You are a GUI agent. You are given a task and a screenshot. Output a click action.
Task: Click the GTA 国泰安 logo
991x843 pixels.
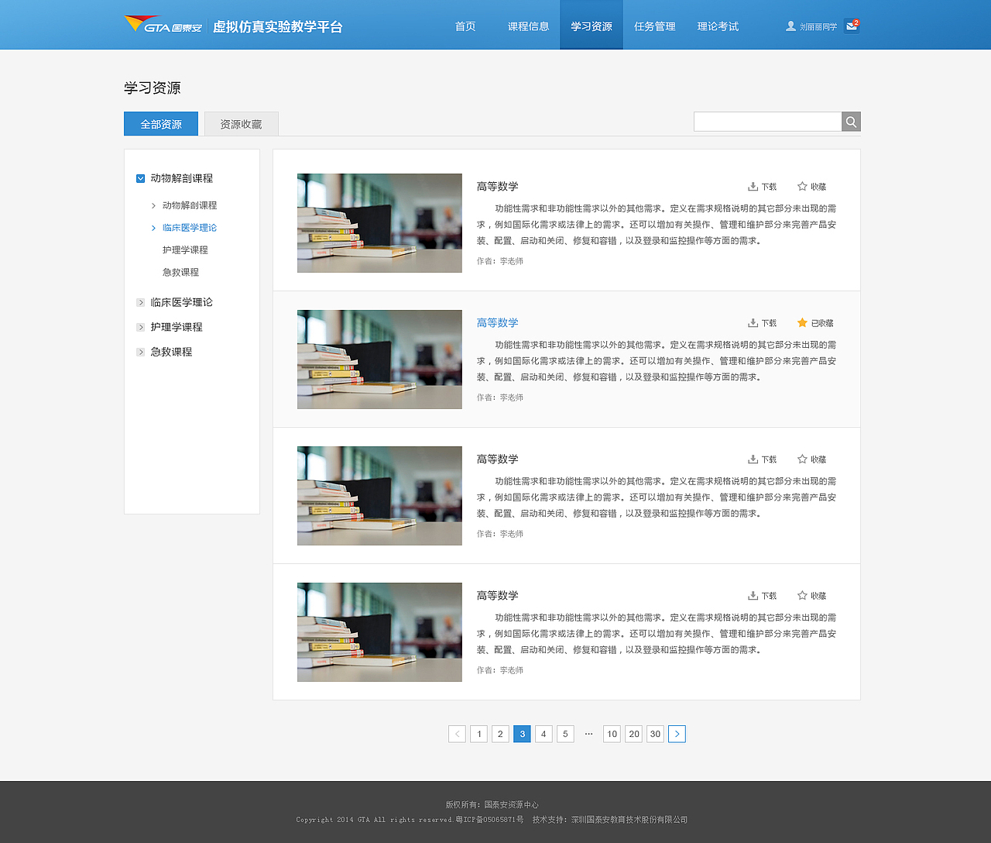(163, 23)
